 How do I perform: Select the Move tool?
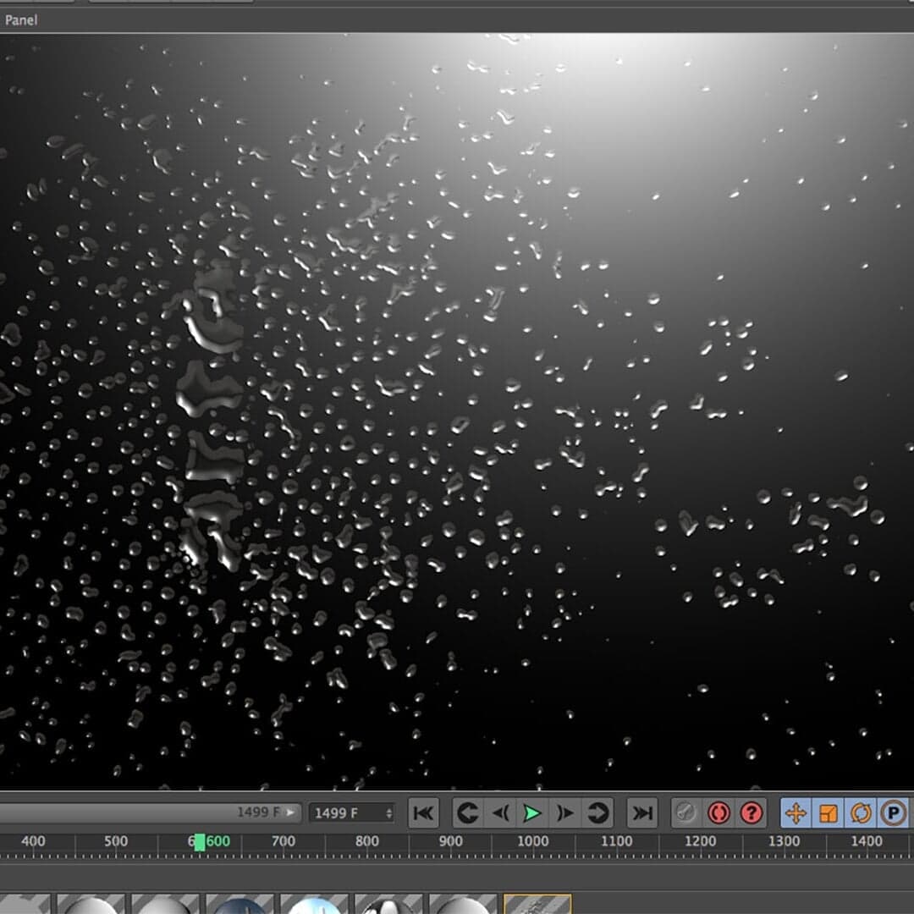click(794, 813)
